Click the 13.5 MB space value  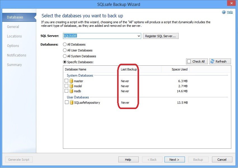tap(182, 103)
